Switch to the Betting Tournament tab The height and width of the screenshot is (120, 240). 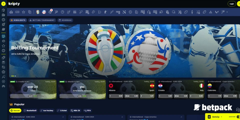point(42,20)
